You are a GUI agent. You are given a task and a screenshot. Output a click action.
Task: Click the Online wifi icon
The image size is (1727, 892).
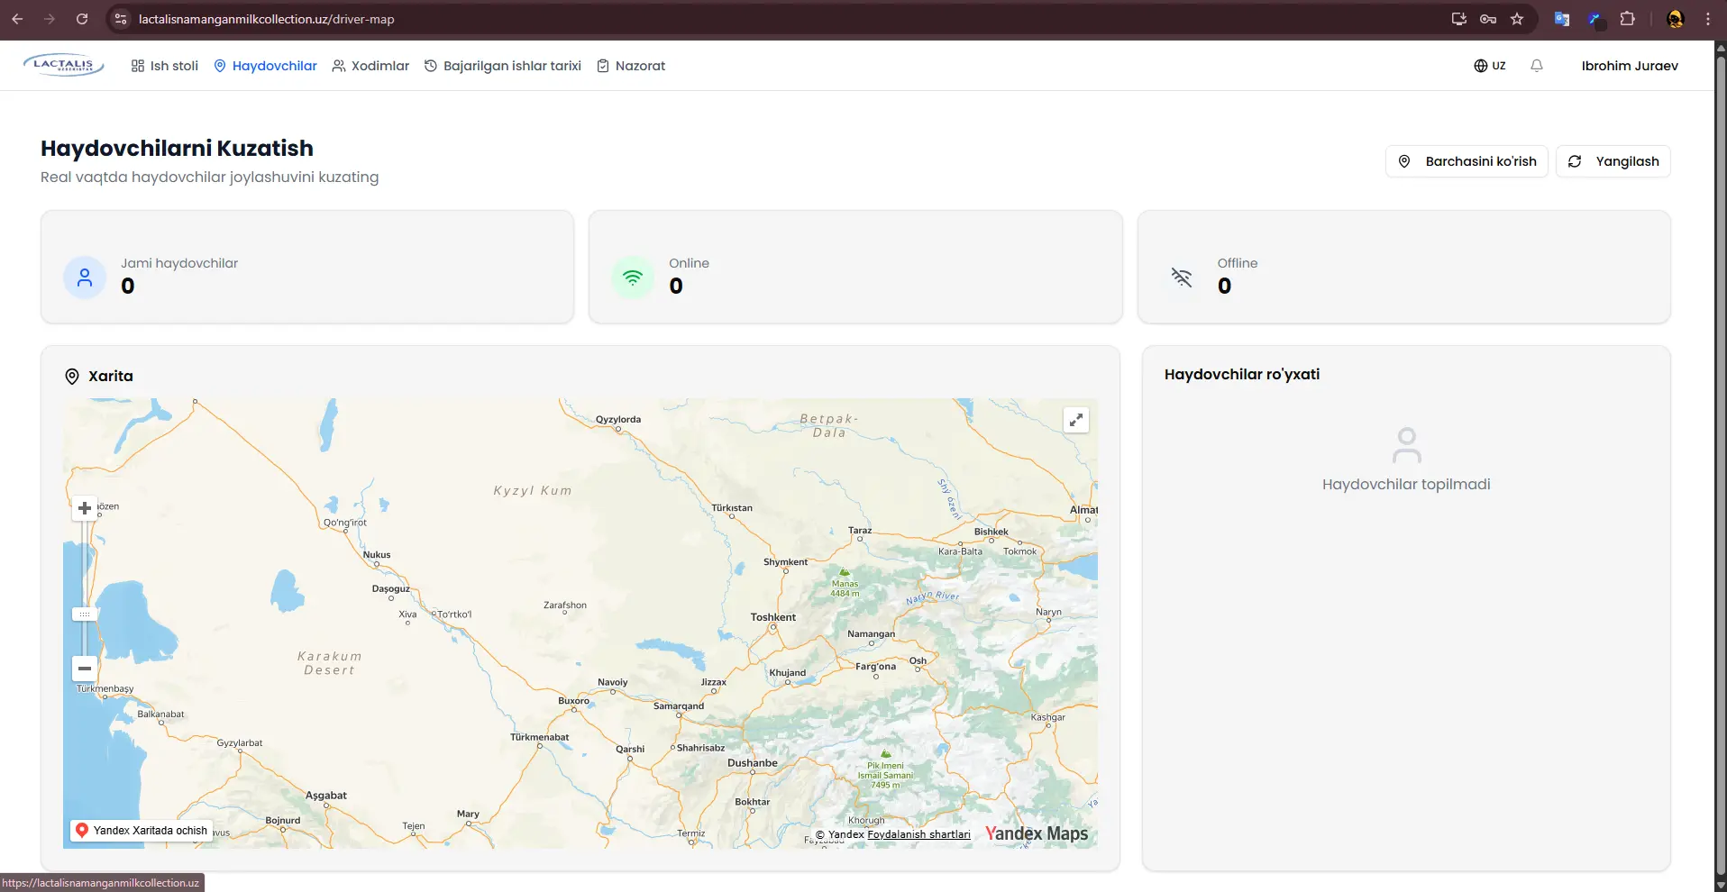[633, 277]
